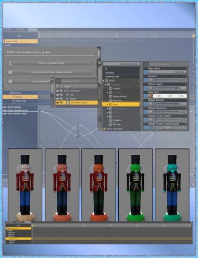Select the first nutcracker render thumbnail
This screenshot has width=198, height=258.
click(x=25, y=185)
